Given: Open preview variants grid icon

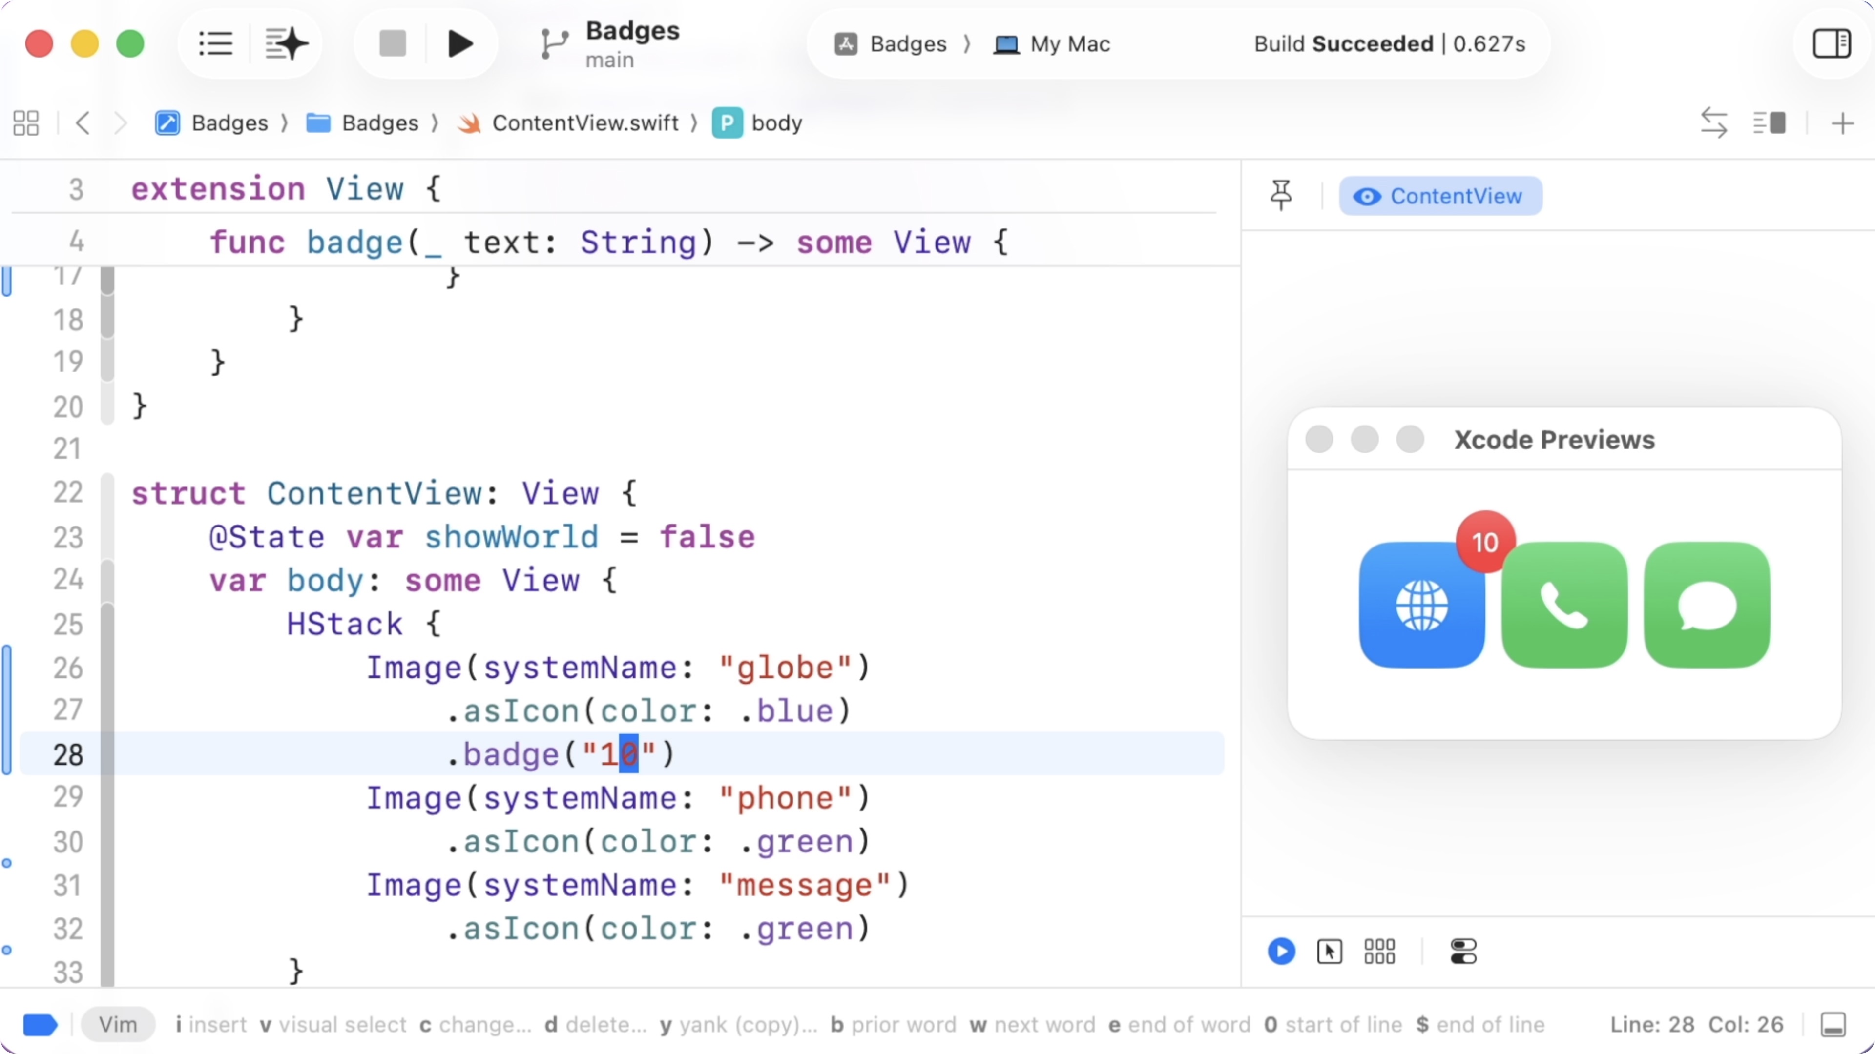Looking at the screenshot, I should [1379, 951].
